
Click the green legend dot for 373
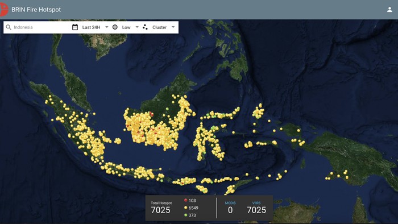(x=185, y=215)
